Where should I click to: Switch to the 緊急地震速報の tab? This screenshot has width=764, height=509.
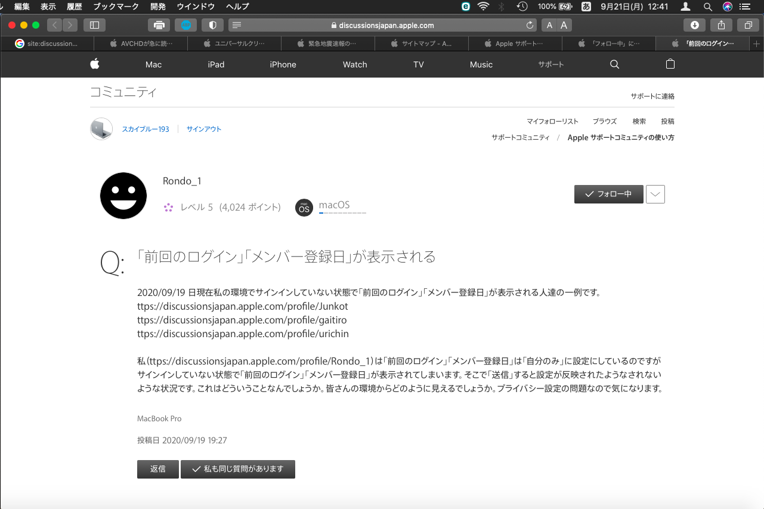point(328,44)
